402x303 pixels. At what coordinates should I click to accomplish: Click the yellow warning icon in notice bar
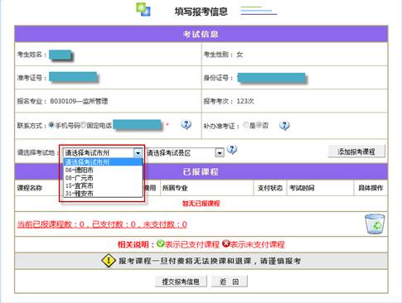coord(109,261)
